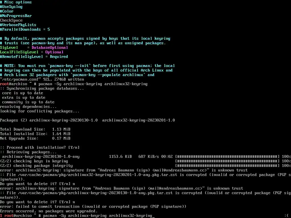Click the red "1" exit code at bottom prompt
This screenshot has height=218, width=291.
(1, 216)
